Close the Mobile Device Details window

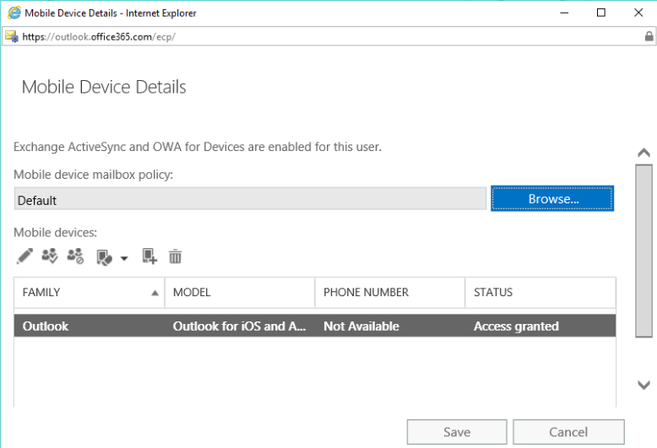click(x=638, y=13)
